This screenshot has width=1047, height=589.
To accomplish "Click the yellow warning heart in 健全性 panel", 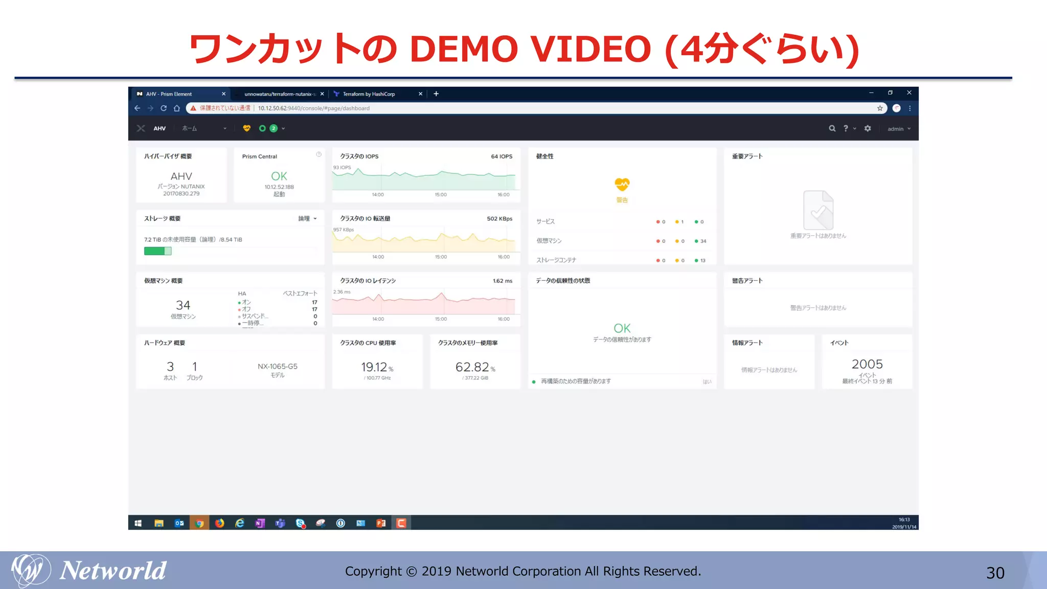I will 622,184.
